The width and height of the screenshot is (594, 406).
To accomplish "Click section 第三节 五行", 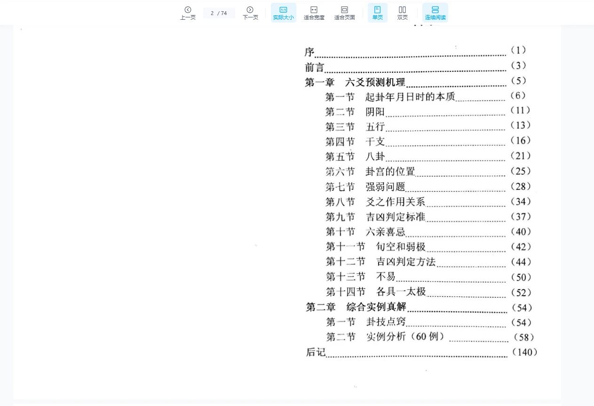I will 355,127.
